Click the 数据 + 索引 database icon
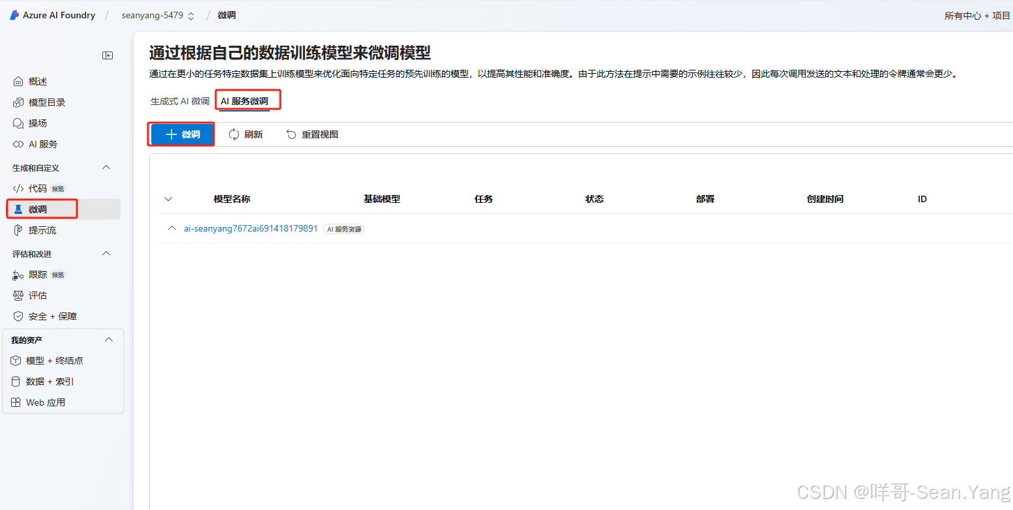This screenshot has width=1013, height=510. [16, 382]
